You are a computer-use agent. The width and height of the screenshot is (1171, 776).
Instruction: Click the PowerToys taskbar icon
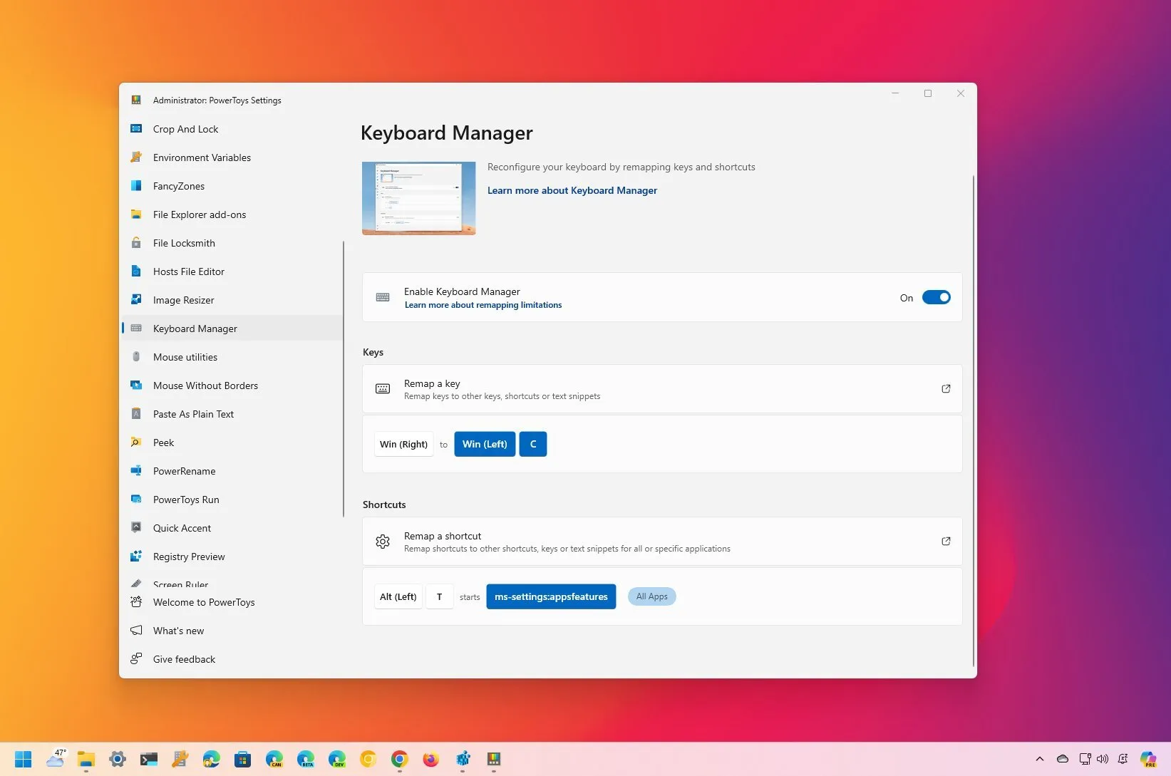(493, 760)
